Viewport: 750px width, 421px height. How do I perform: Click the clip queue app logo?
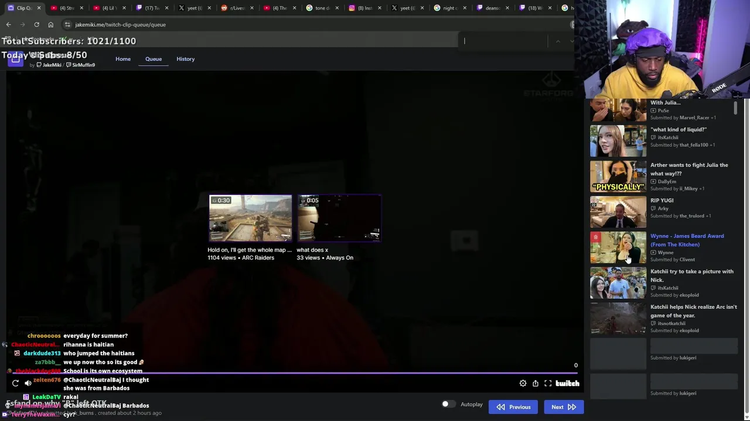(x=16, y=58)
